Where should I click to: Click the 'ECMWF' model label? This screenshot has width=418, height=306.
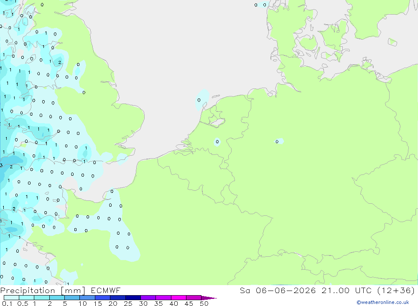pos(106,290)
